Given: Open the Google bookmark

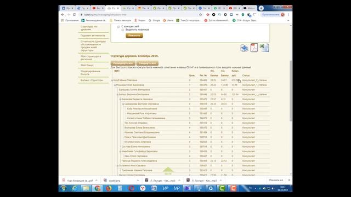Looking at the screenshot, I should click(x=155, y=20).
